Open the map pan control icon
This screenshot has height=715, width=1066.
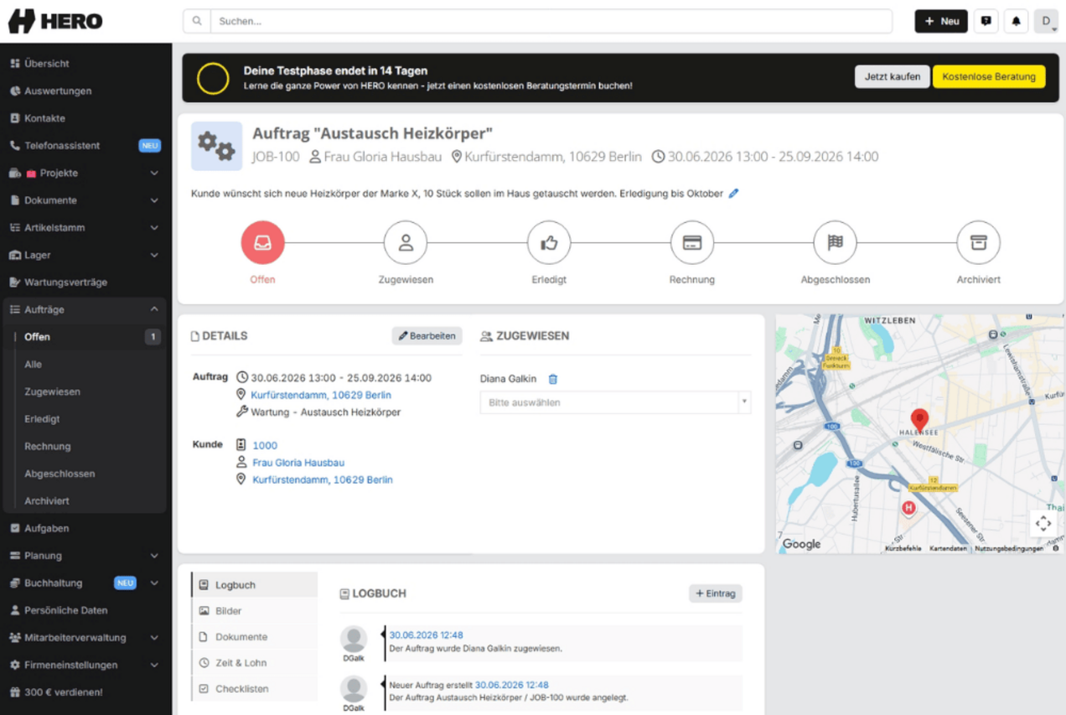(1043, 523)
